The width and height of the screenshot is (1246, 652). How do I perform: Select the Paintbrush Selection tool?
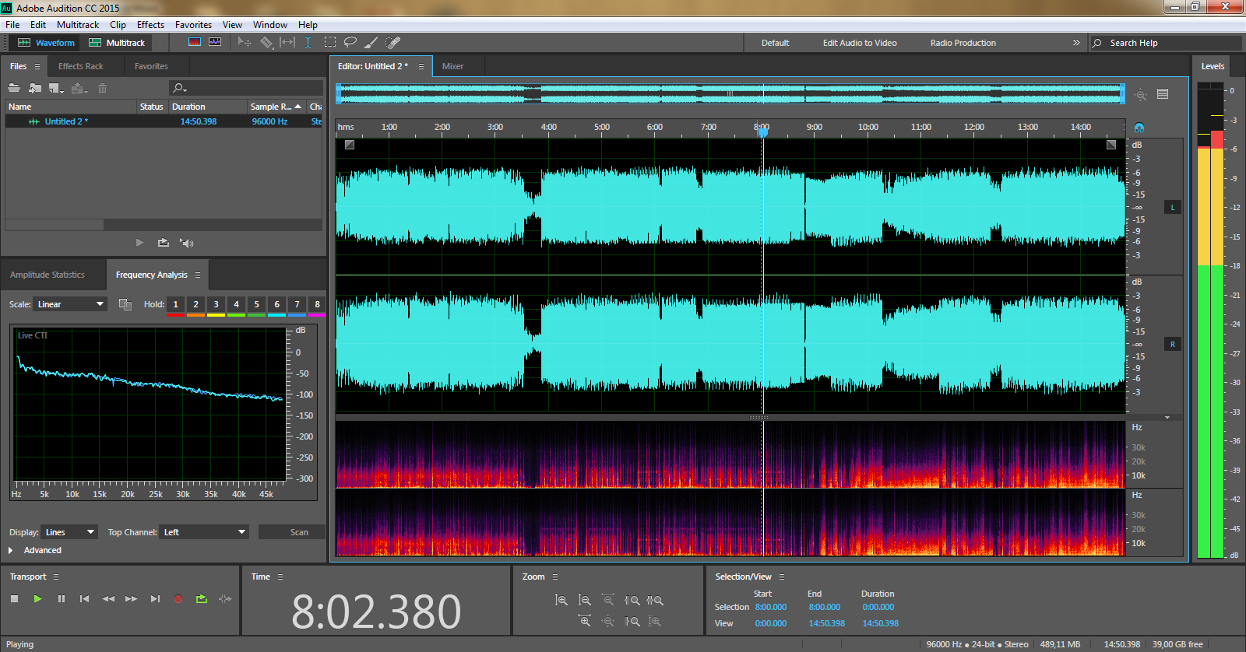[371, 42]
